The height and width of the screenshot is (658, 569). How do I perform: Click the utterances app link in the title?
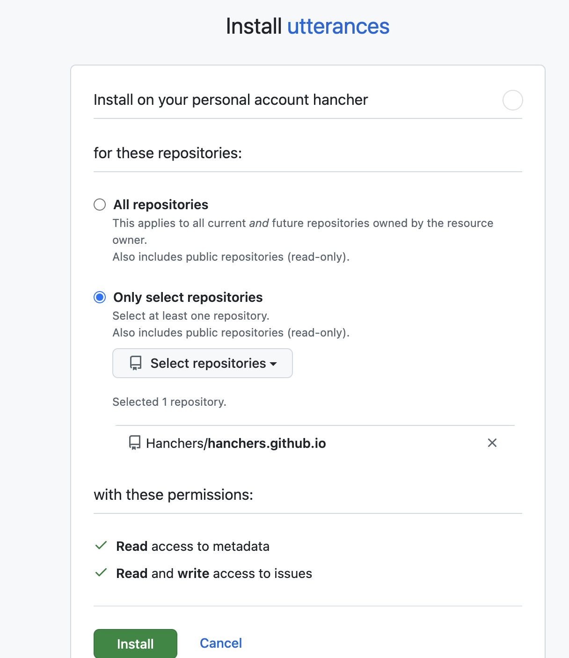coord(338,26)
